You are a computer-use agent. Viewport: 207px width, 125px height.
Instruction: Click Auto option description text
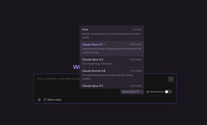click(111, 36)
